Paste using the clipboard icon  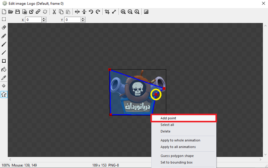coord(68,12)
